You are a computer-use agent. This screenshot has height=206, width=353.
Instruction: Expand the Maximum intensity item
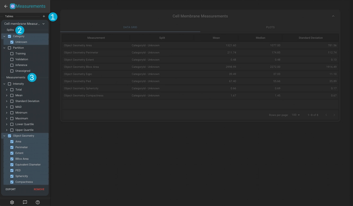pyautogui.click(x=7, y=118)
